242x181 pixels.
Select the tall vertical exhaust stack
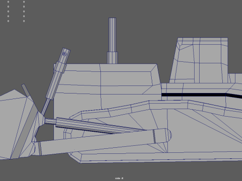[x=112, y=35]
